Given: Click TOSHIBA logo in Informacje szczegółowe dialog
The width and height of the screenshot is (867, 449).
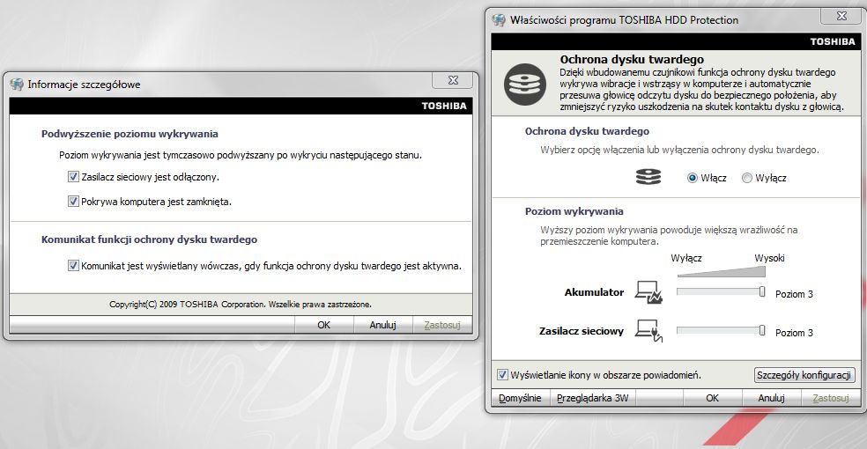Looking at the screenshot, I should tap(444, 106).
